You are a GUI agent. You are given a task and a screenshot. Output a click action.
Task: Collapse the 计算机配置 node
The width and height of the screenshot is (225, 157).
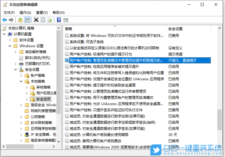pos(4,34)
